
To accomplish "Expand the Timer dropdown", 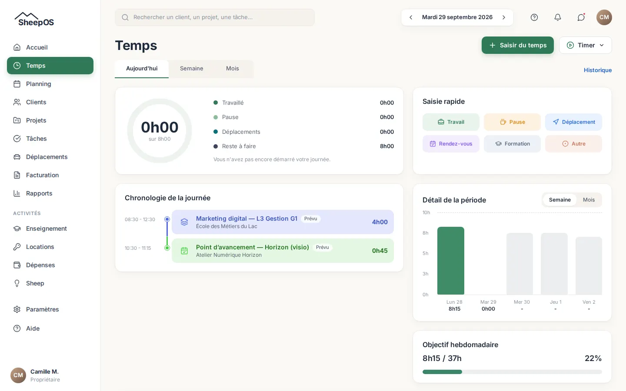I will coord(585,45).
